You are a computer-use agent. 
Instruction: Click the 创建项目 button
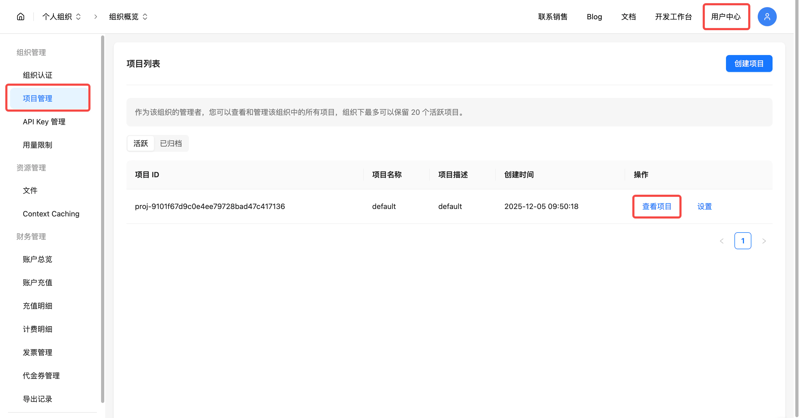(x=749, y=63)
